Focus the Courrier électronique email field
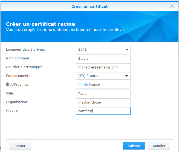The height and width of the screenshot is (152, 179). [x=103, y=67]
